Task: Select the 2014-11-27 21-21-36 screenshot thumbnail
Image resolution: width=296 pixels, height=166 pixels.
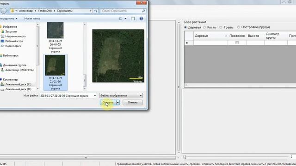Action: (55, 72)
